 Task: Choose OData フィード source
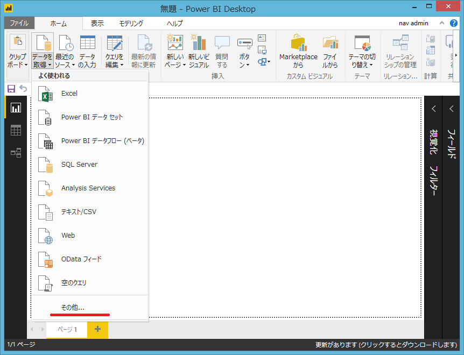90,259
